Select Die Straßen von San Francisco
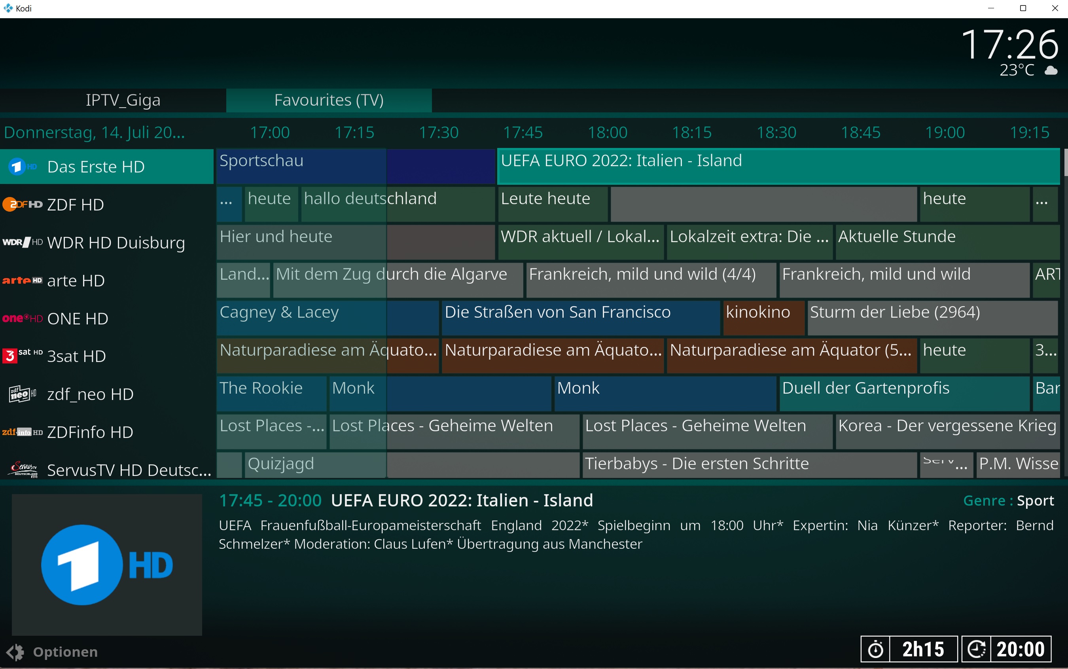The image size is (1068, 669). (580, 318)
